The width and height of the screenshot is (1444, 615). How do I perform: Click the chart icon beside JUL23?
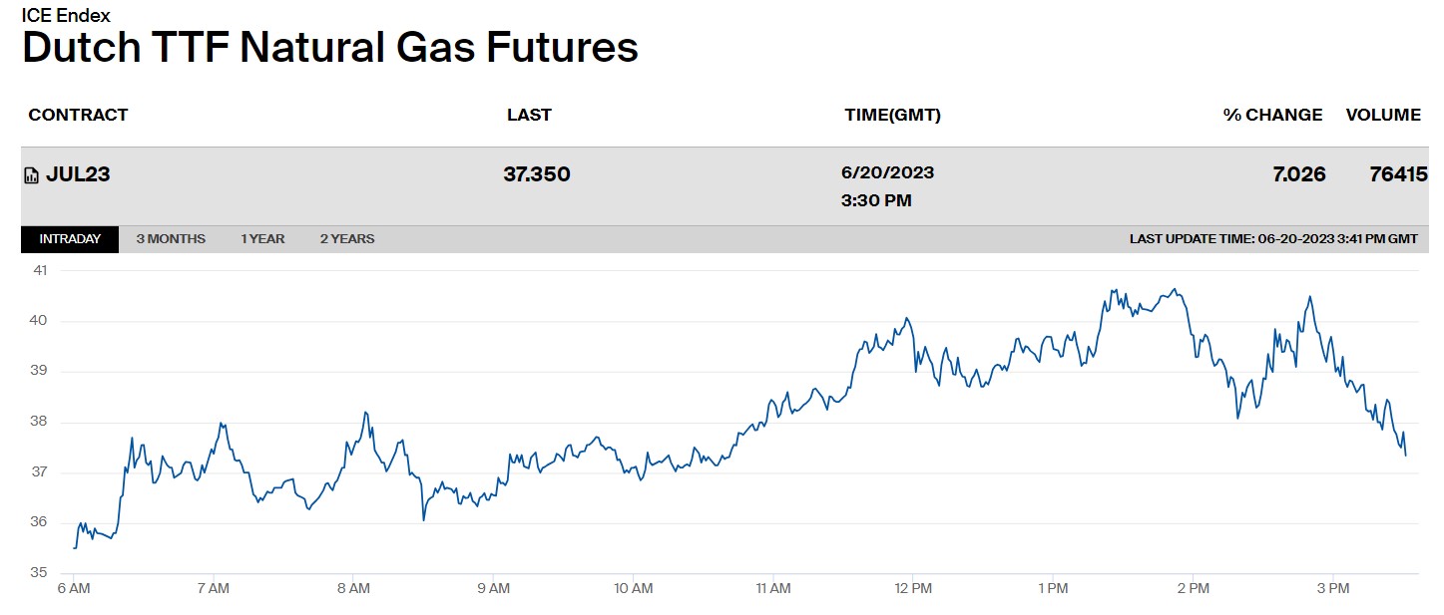pos(32,175)
